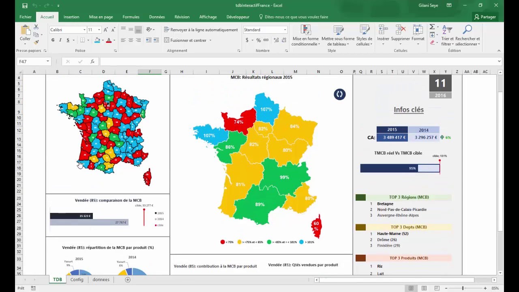519x292 pixels.
Task: Open Rechercher et sélectionner menu
Action: point(467,35)
